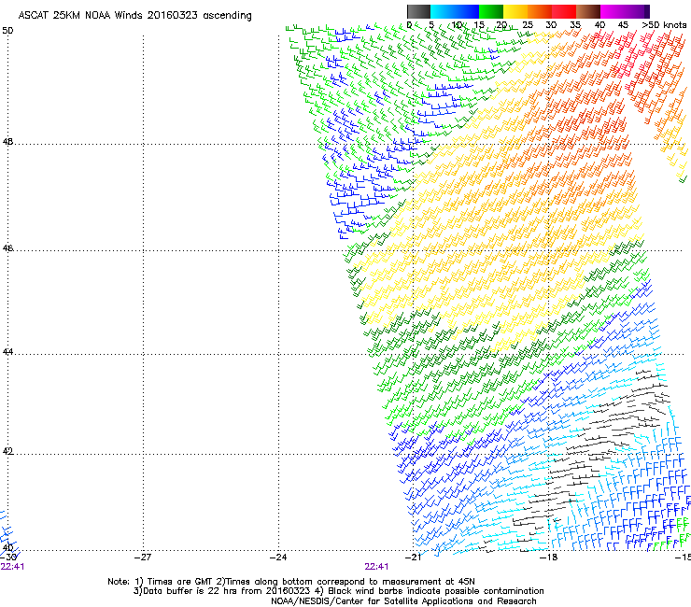This screenshot has width=691, height=607.
Task: Select the yellow 20-25 knot legend color
Action: [515, 11]
